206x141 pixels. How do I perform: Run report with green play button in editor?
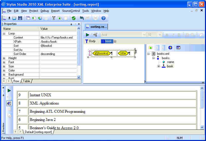point(88,35)
